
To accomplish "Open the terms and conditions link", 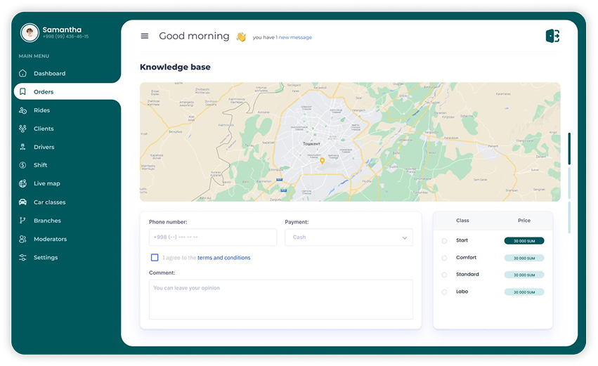I will point(223,258).
